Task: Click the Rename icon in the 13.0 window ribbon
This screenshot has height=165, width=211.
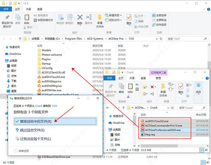Action: point(89,17)
